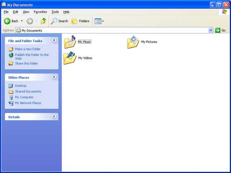Toggle the Folders pane button
Viewport: 231px width, 173px height.
point(80,21)
